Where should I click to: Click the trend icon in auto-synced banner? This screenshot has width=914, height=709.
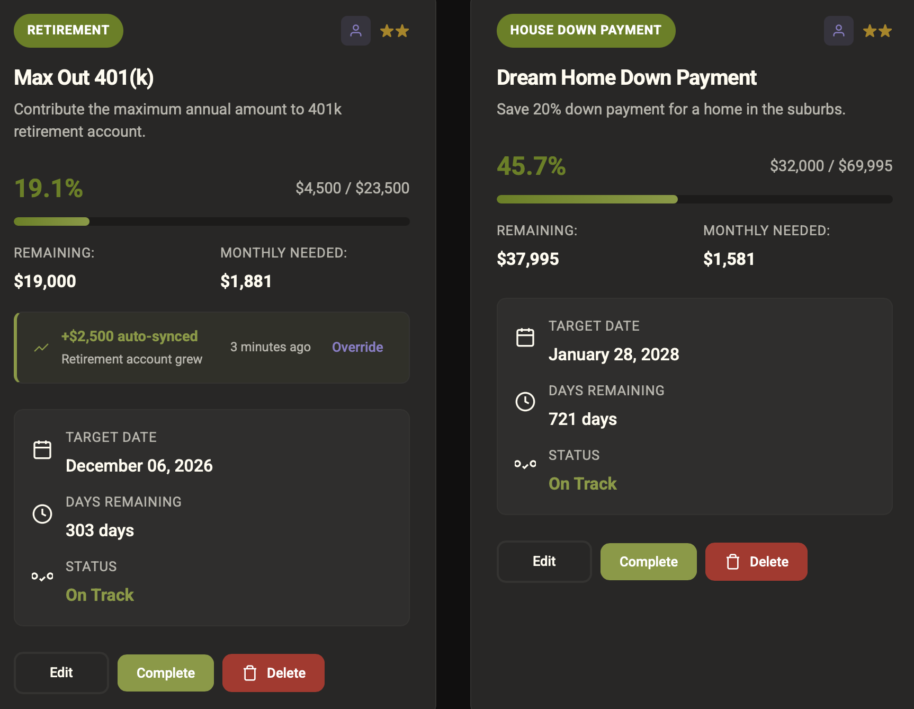pyautogui.click(x=41, y=348)
